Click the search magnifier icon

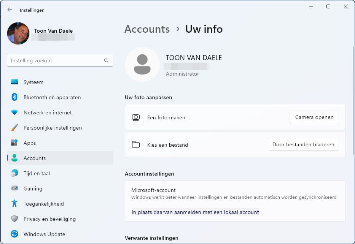coord(106,60)
